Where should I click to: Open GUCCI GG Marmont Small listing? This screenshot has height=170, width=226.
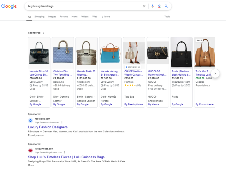(157, 73)
